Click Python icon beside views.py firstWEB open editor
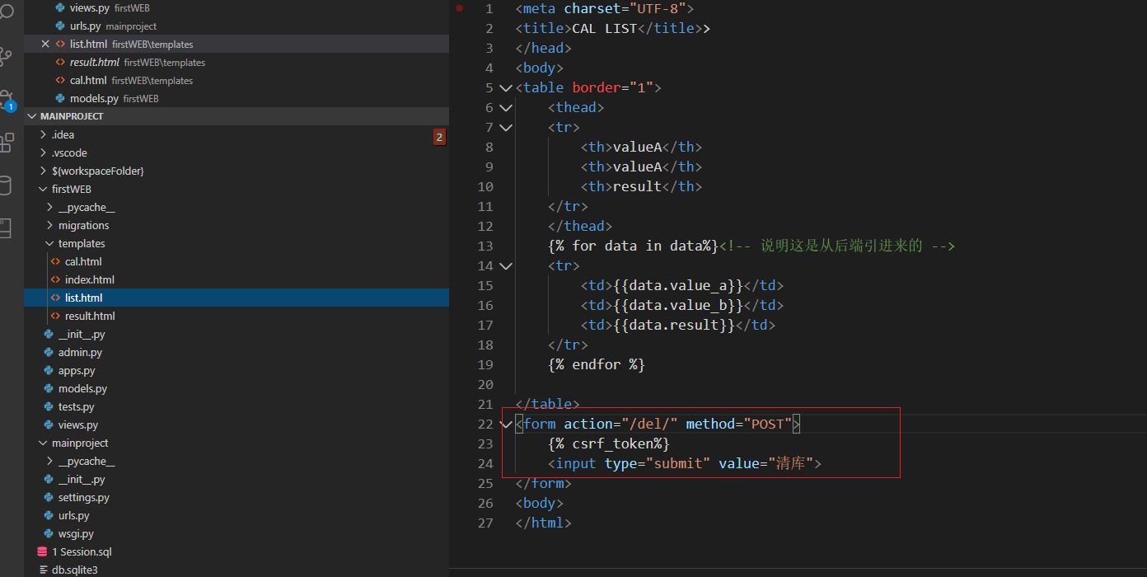1147x577 pixels. coord(60,7)
